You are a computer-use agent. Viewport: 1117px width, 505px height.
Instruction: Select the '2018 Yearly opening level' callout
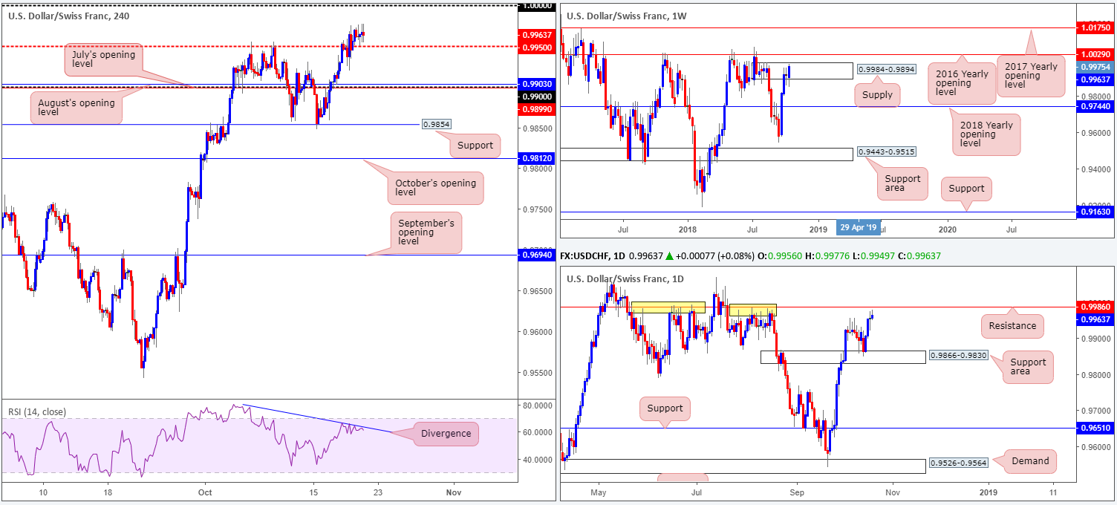(987, 134)
